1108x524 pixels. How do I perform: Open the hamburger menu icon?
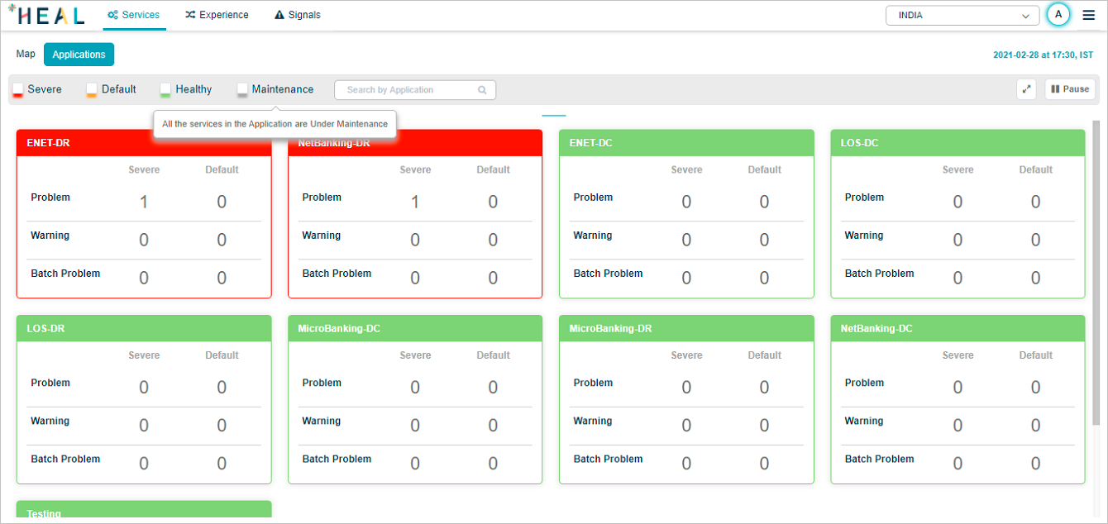(x=1088, y=15)
